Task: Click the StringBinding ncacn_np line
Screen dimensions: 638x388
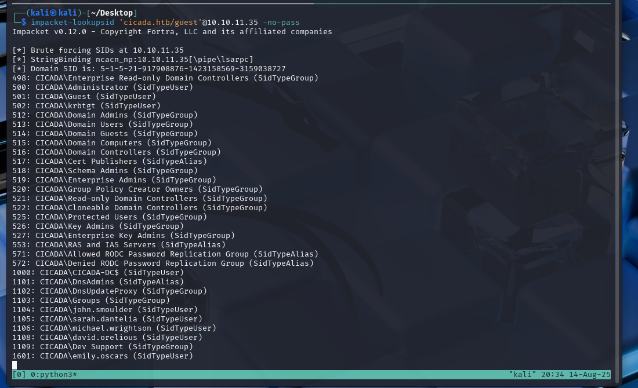Action: point(133,59)
